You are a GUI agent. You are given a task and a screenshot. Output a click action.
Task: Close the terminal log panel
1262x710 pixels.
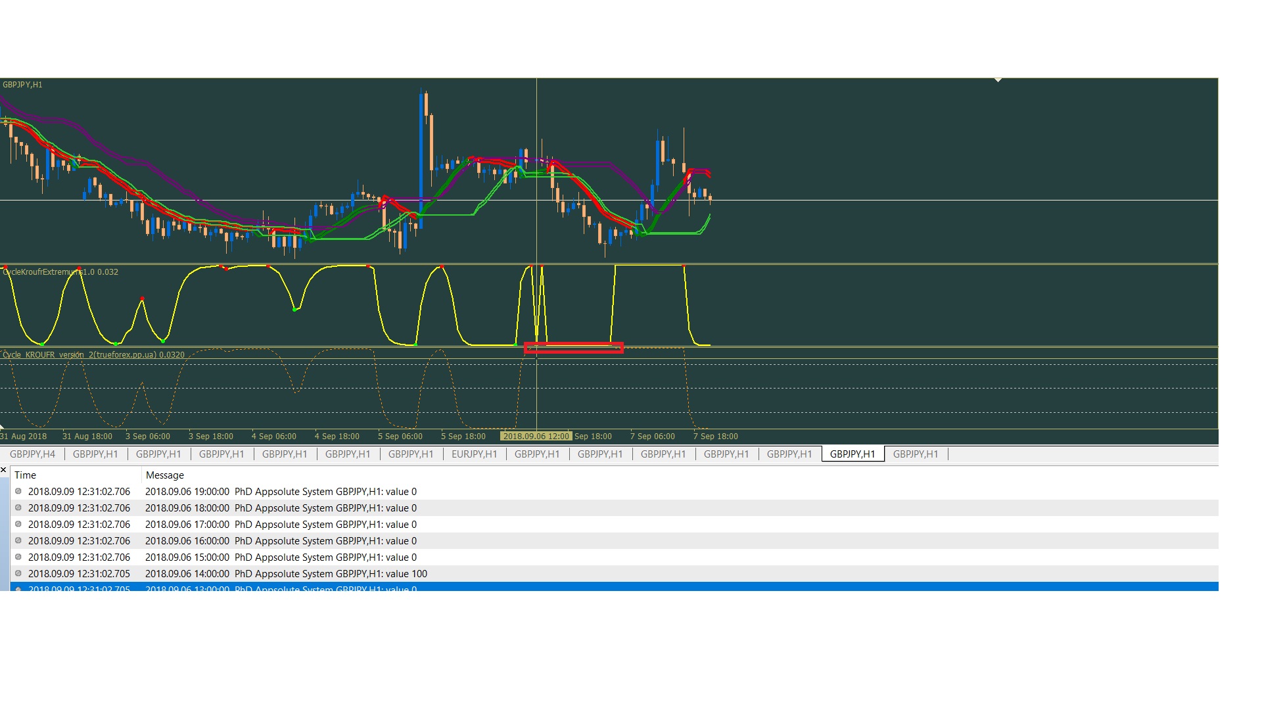3,470
